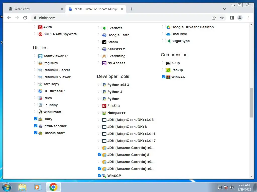Open volume control in system tray
Image resolution: width=257 pixels, height=192 pixels.
click(x=232, y=187)
